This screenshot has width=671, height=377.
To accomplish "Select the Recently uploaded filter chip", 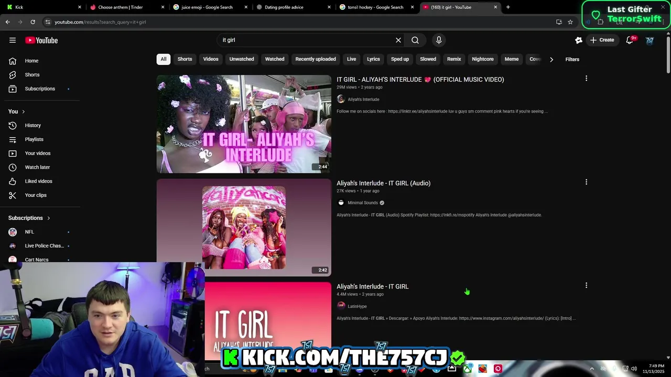I will (316, 59).
